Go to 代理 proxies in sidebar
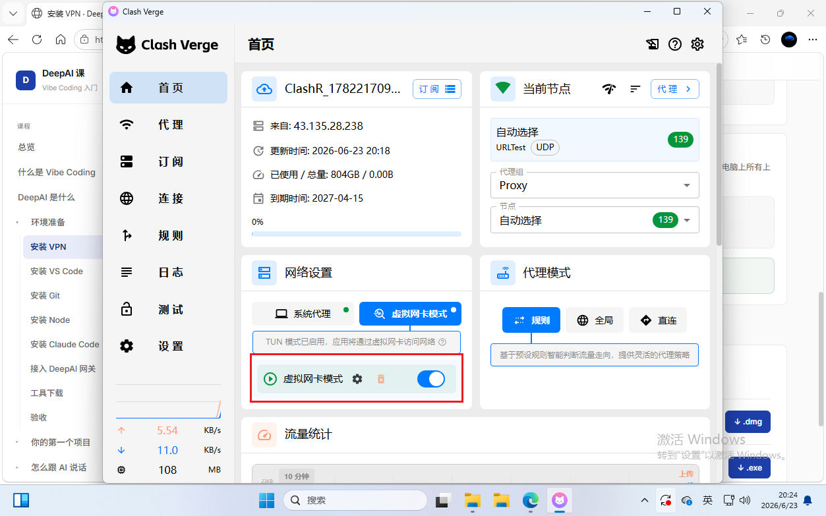Viewport: 826px width, 516px height. [168, 125]
